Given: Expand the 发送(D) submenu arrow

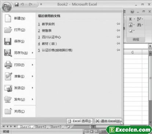Looking at the screenshot, I should tap(33, 88).
